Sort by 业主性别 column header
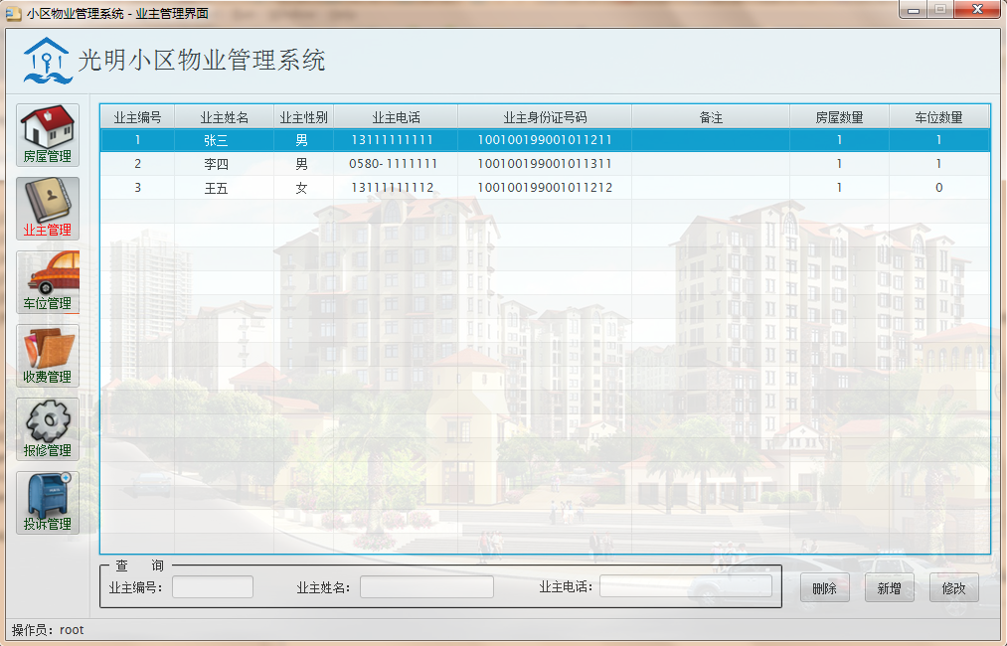Viewport: 1007px width, 646px height. pyautogui.click(x=304, y=117)
